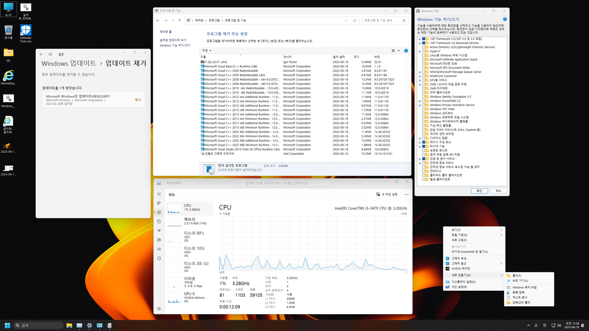The height and width of the screenshot is (331, 589).
Task: Click view layout icon in Programs toolbar
Action: pyautogui.click(x=393, y=51)
